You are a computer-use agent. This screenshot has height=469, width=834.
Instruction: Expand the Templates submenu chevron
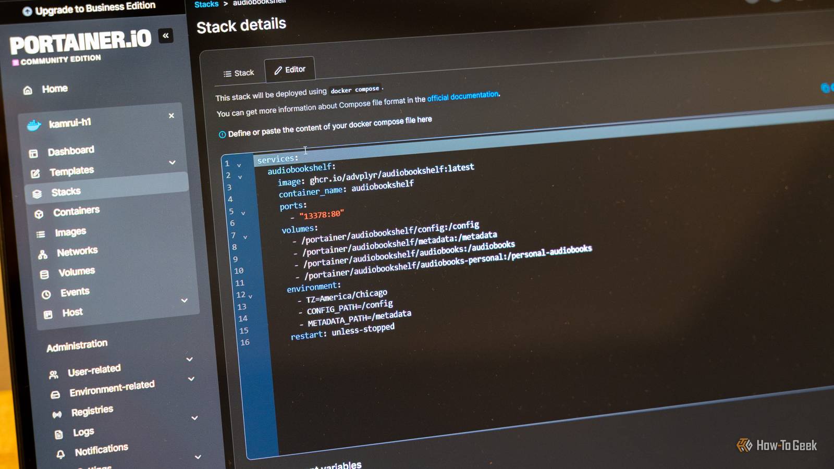click(172, 163)
